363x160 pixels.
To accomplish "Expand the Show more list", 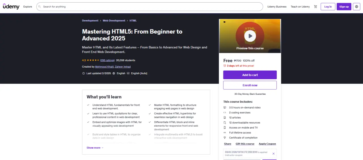I will click(95, 148).
